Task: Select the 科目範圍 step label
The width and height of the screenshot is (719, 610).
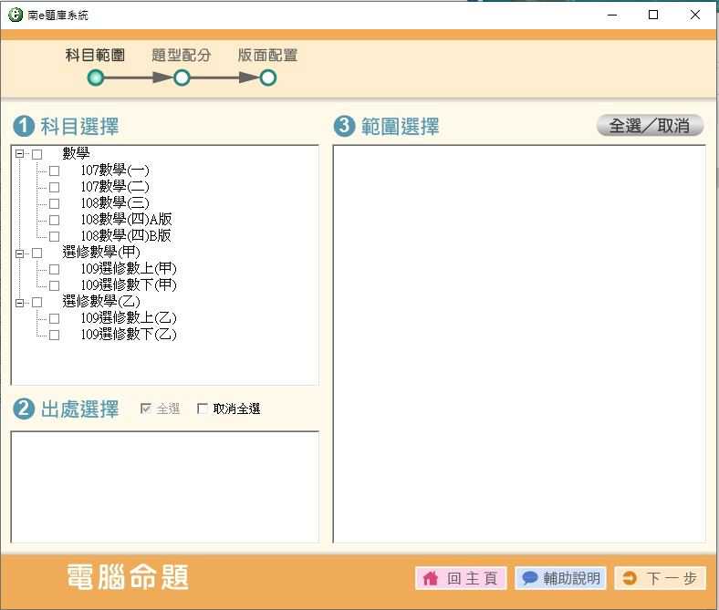Action: (96, 56)
